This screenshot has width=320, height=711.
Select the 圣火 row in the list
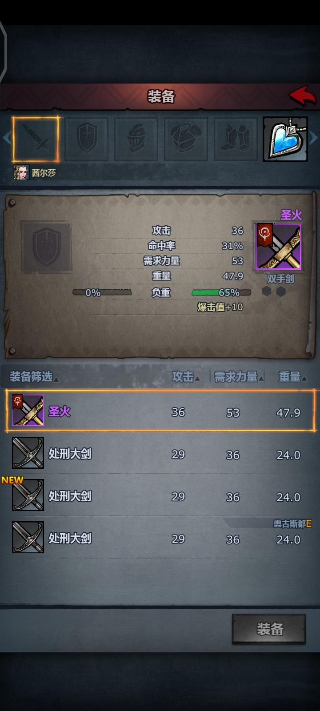point(160,411)
